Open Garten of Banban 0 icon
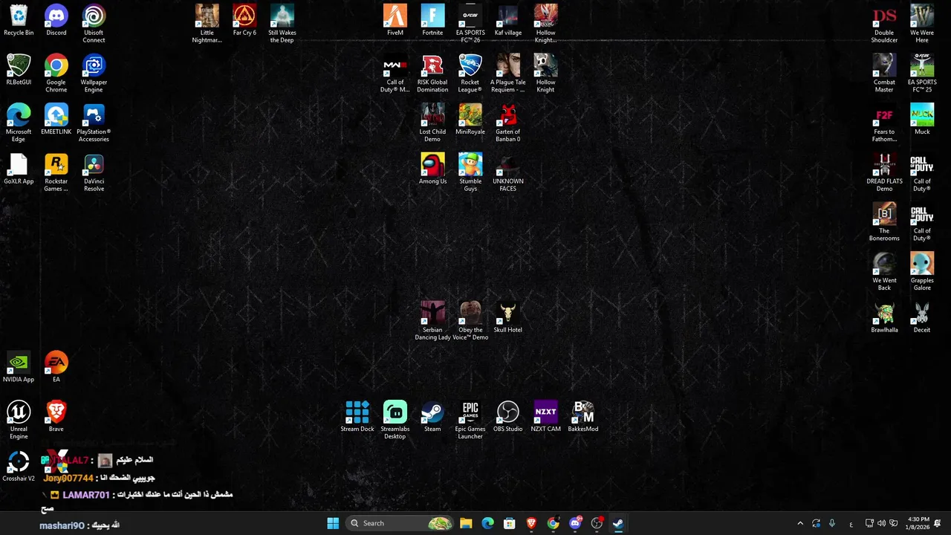 [508, 123]
